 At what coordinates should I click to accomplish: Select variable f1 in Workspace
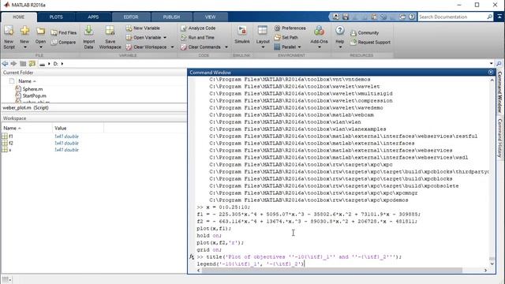(11, 136)
